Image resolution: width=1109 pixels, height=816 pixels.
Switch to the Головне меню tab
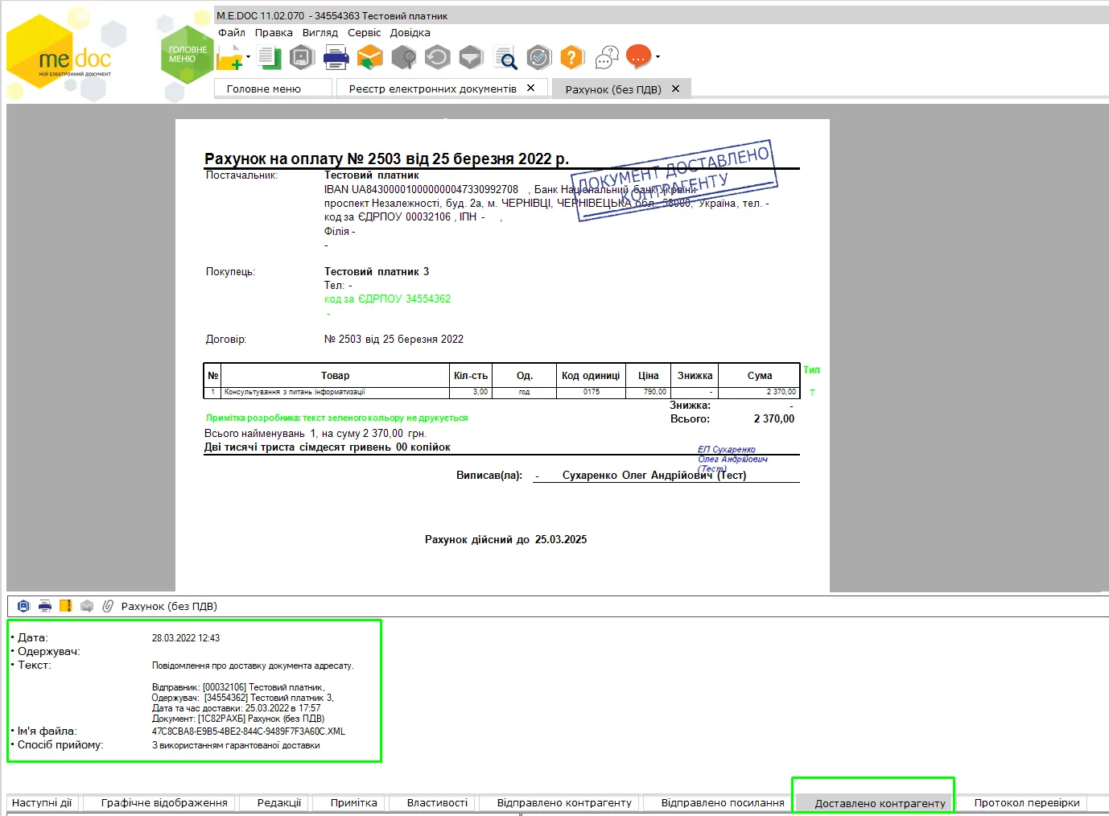(274, 89)
